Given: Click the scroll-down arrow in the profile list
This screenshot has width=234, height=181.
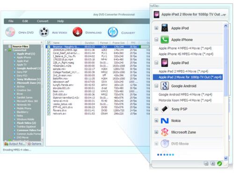Looking at the screenshot, I should 226,158.
